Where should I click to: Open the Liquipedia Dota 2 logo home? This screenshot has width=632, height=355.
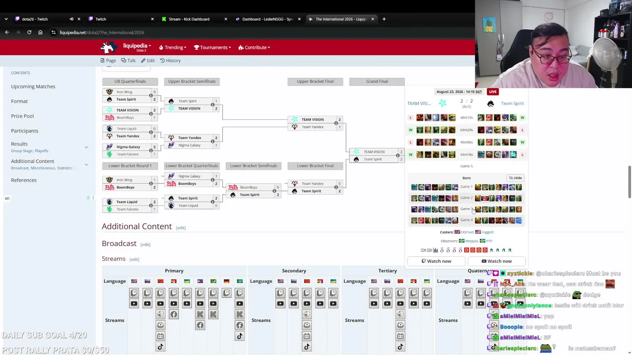coord(108,47)
